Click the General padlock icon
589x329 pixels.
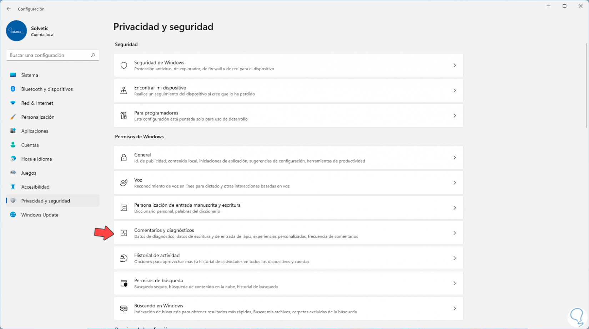(x=124, y=158)
